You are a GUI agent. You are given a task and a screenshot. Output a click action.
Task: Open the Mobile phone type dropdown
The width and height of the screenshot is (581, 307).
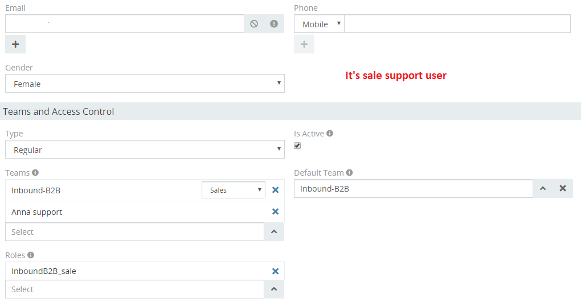319,24
